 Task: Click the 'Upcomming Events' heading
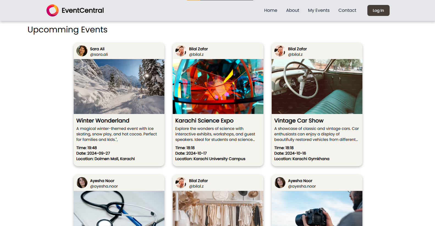pyautogui.click(x=68, y=30)
